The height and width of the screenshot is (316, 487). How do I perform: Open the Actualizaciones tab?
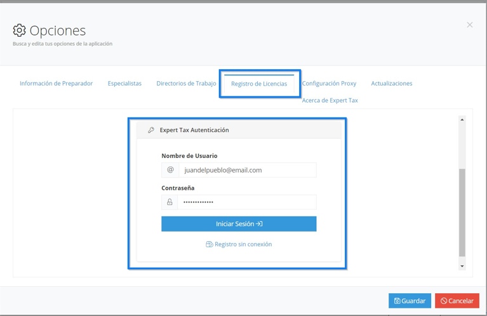tap(392, 83)
